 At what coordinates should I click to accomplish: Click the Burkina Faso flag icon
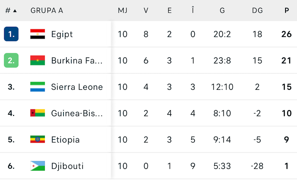37,60
